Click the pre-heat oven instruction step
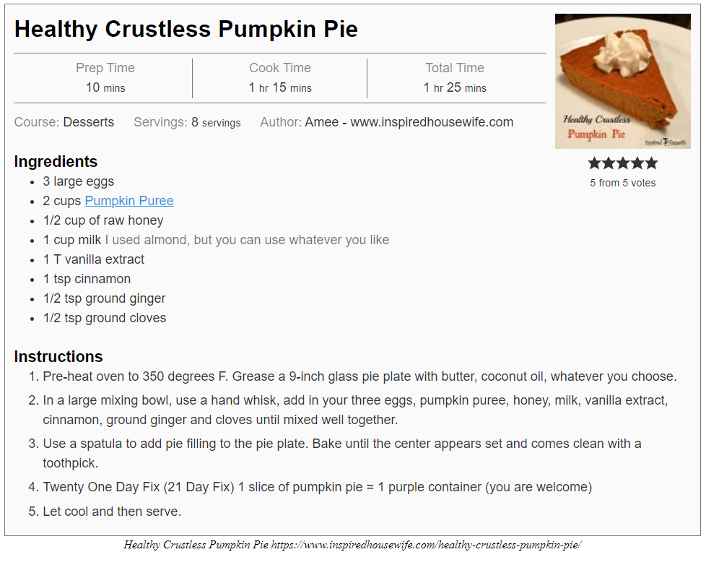The width and height of the screenshot is (706, 565). pyautogui.click(x=359, y=376)
